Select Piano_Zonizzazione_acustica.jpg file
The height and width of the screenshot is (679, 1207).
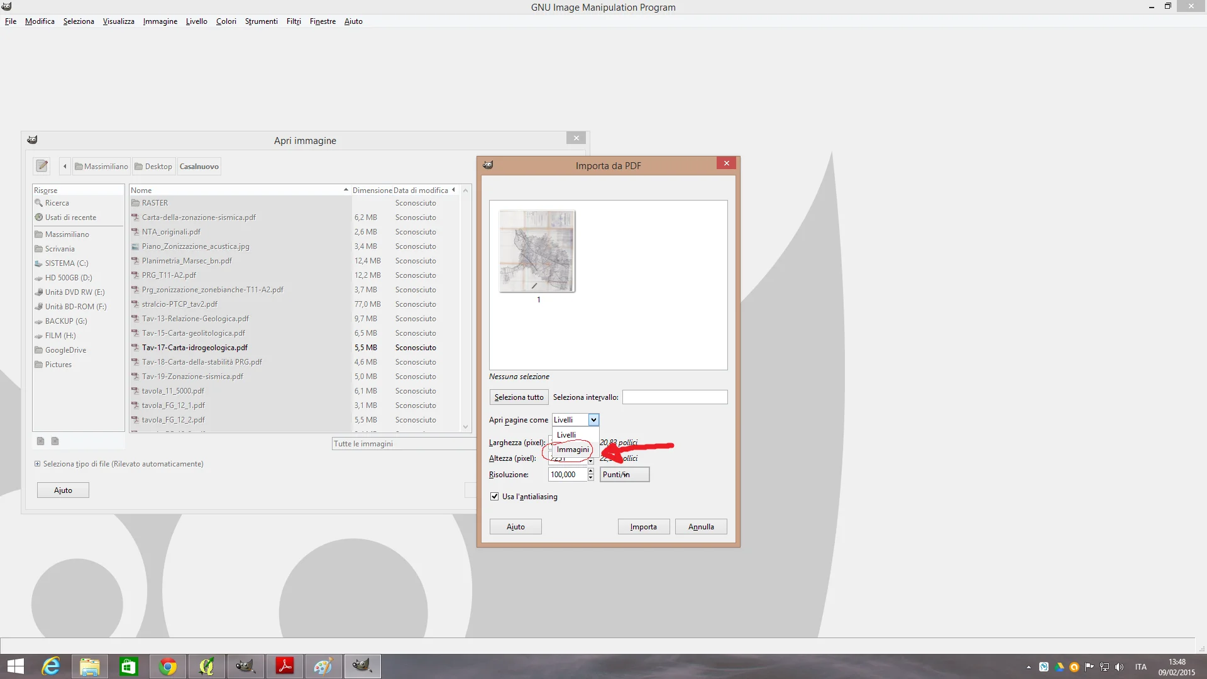294,246
